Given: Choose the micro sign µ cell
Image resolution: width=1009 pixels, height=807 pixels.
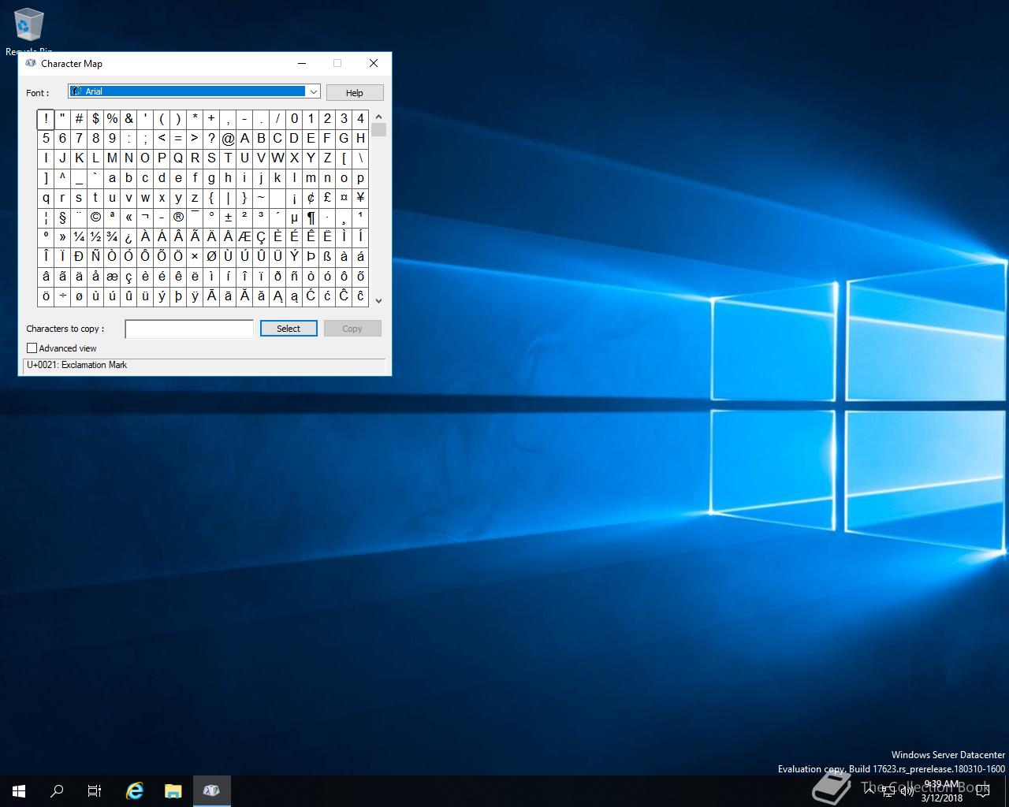Looking at the screenshot, I should [294, 217].
